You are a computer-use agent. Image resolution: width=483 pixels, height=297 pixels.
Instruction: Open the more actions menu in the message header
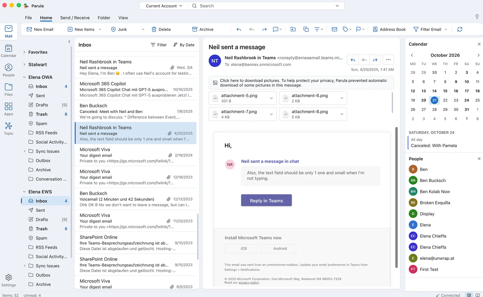388,60
